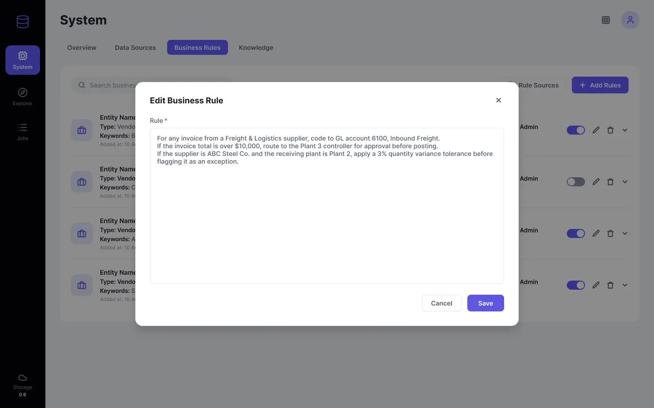This screenshot has width=654, height=408.
Task: Expand the third rule details chevron
Action: [x=625, y=233]
